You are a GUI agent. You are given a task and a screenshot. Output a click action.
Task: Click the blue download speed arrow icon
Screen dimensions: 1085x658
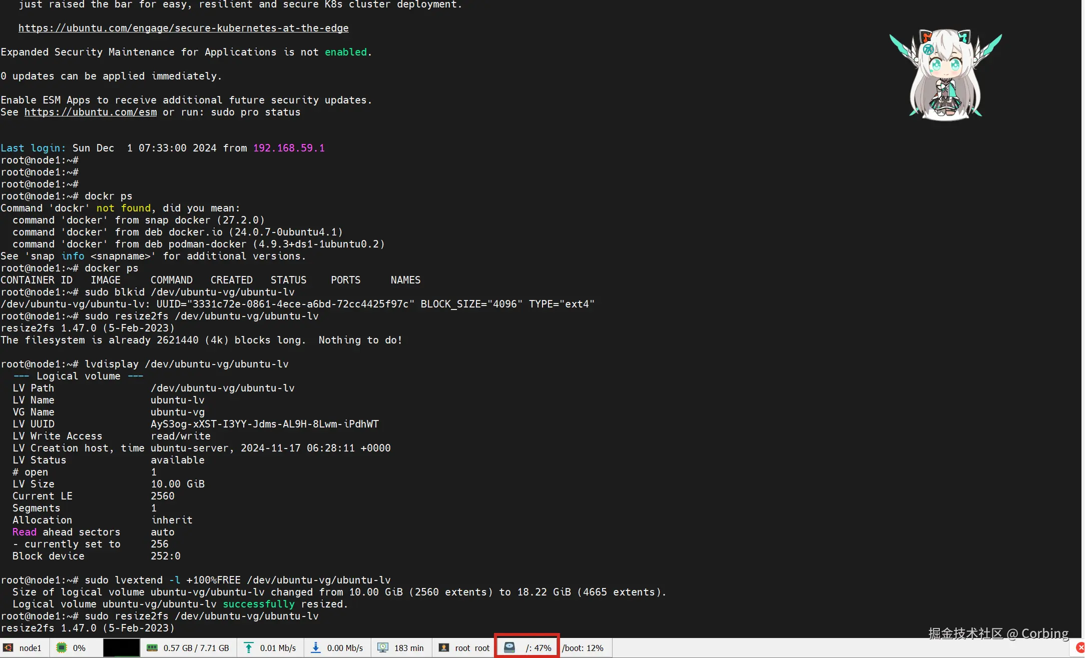tap(316, 648)
